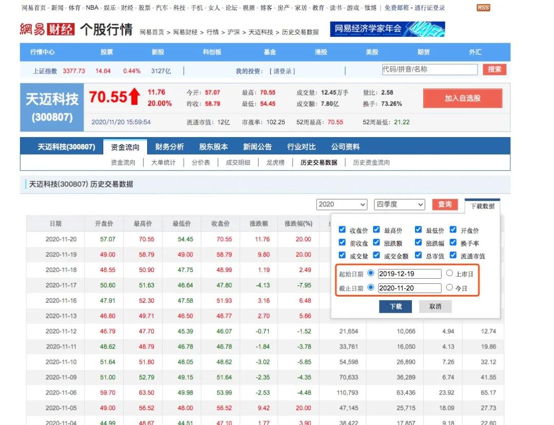
Task: Click the 加入自选股 button
Action: 463,98
